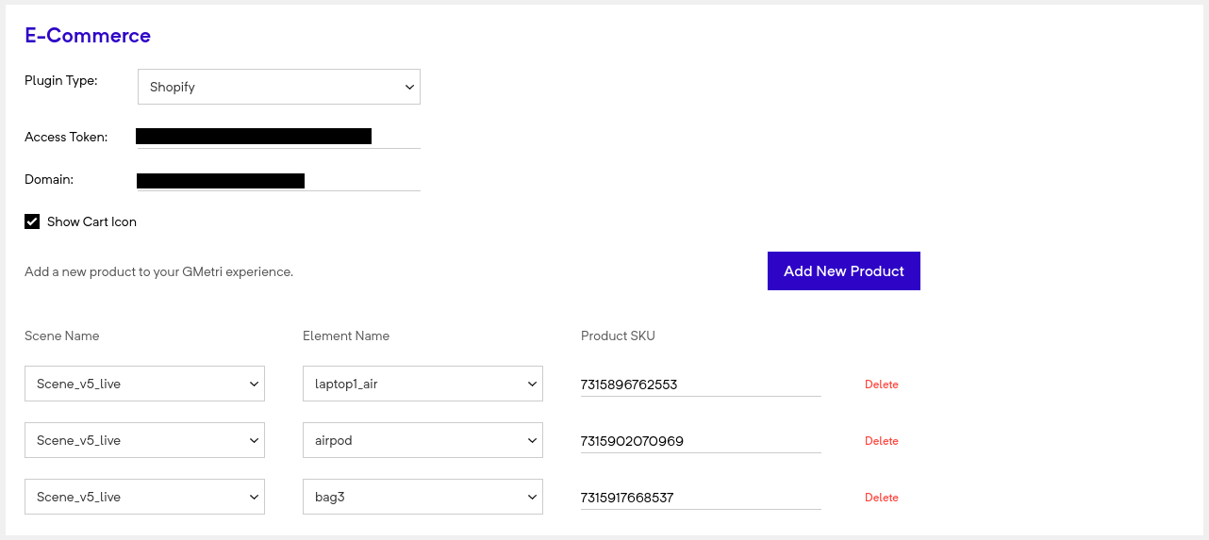Click the Product SKU column header
Viewport: 1209px width, 540px height.
[x=618, y=335]
